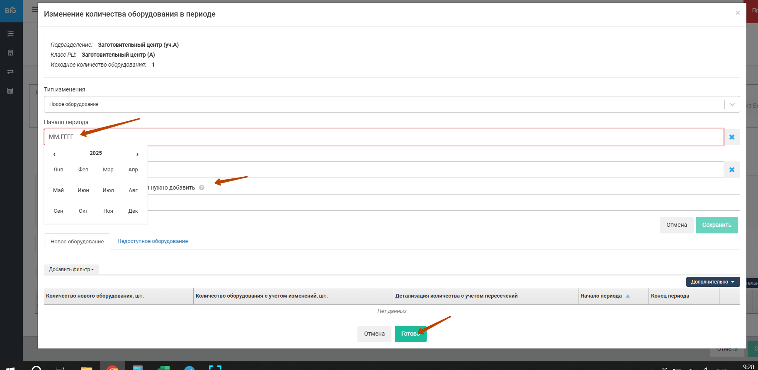Select 'Фев' in the month picker

83,170
